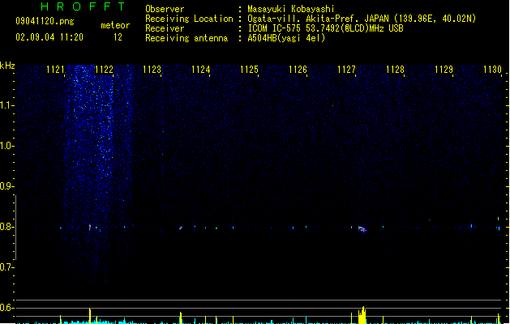
Task: Click the strong meteor echo after 1127
Action: point(362,229)
